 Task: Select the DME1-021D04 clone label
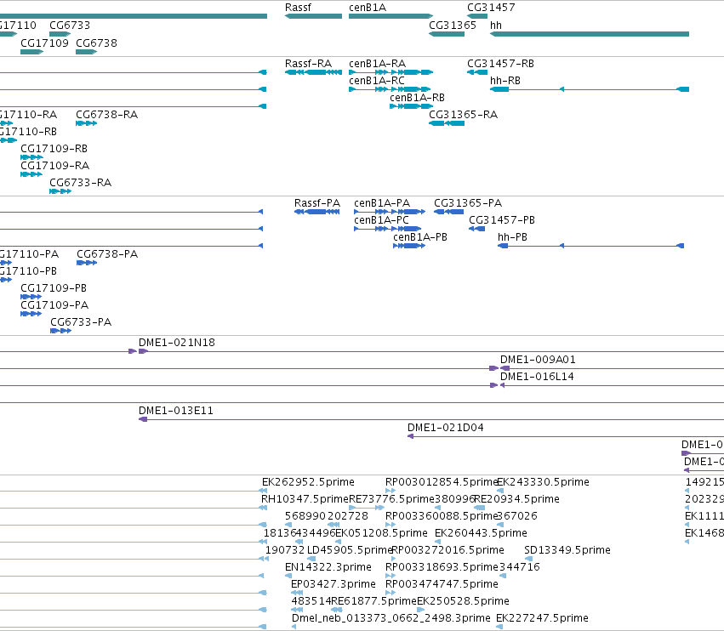[446, 428]
